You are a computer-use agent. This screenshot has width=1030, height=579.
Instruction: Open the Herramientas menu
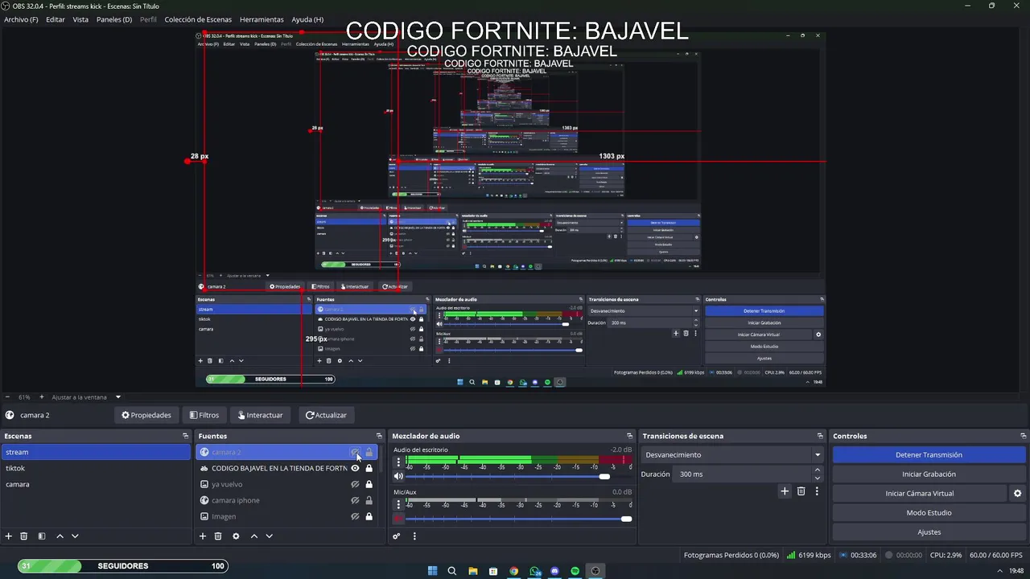262,19
